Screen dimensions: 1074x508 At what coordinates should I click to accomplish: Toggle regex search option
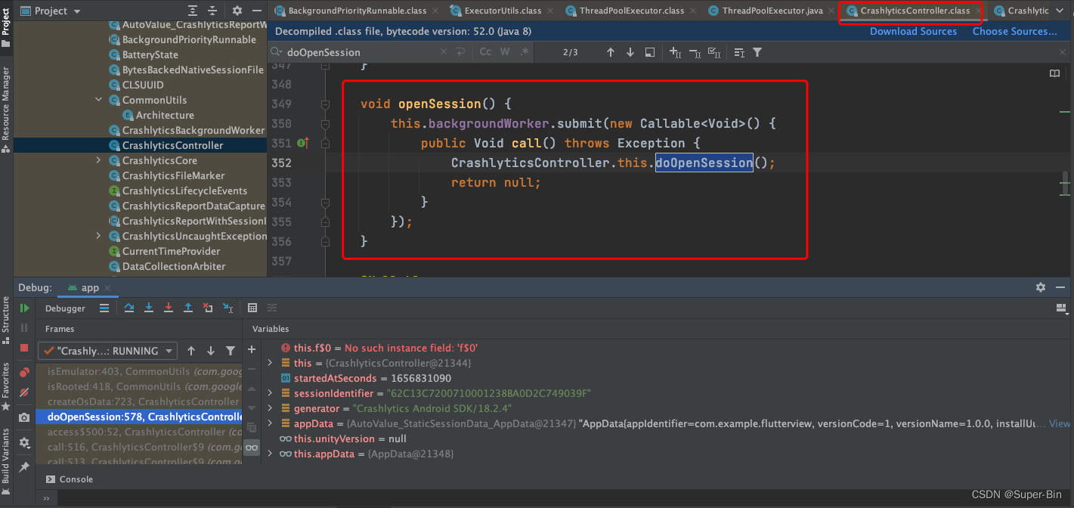[x=525, y=52]
